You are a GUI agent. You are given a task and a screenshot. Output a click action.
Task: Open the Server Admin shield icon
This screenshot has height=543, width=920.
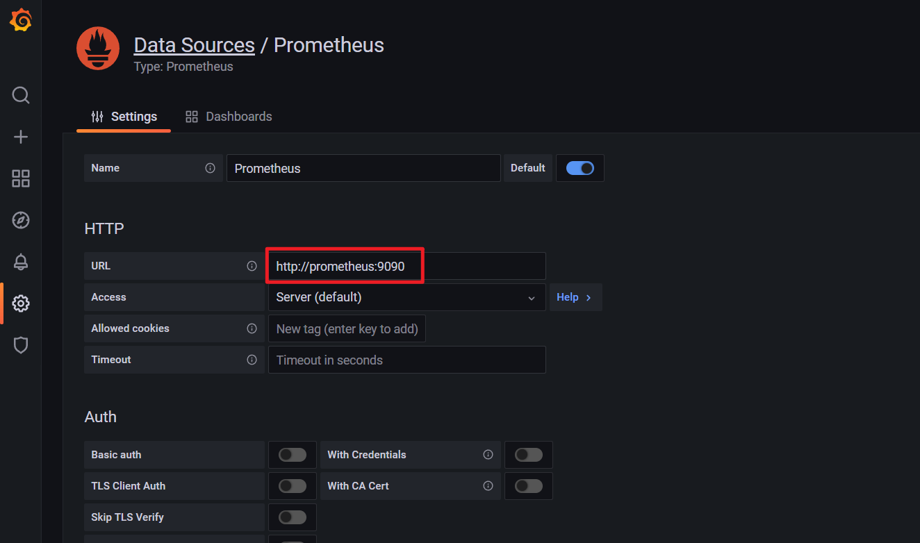pyautogui.click(x=21, y=345)
